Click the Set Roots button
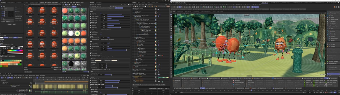 [x=299, y=88]
